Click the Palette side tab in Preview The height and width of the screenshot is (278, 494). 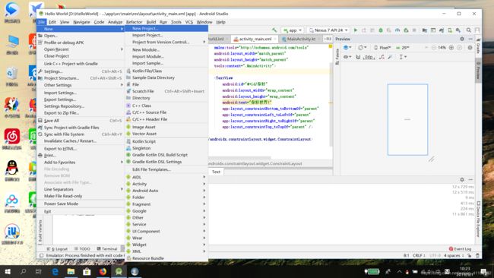pos(337,56)
